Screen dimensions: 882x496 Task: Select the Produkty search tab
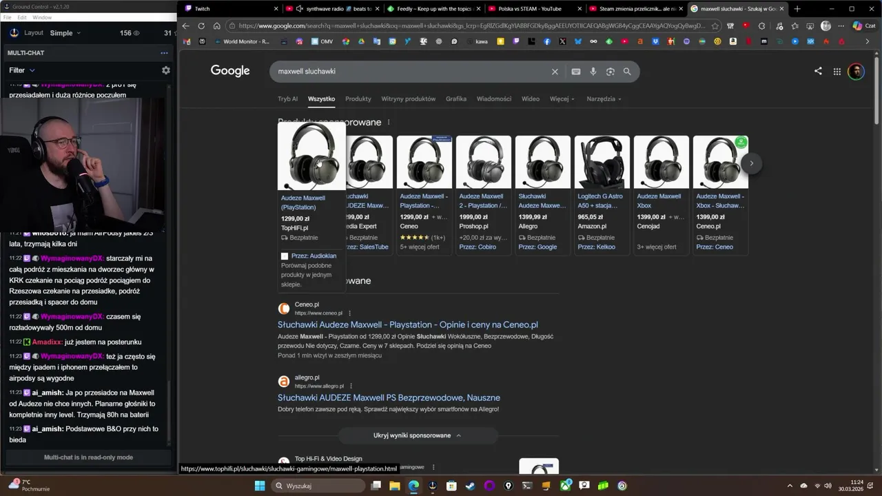coord(358,99)
